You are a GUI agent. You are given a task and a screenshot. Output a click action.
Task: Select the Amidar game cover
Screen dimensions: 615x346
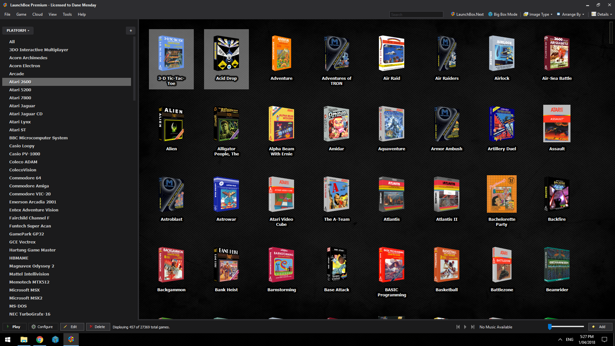(x=337, y=124)
